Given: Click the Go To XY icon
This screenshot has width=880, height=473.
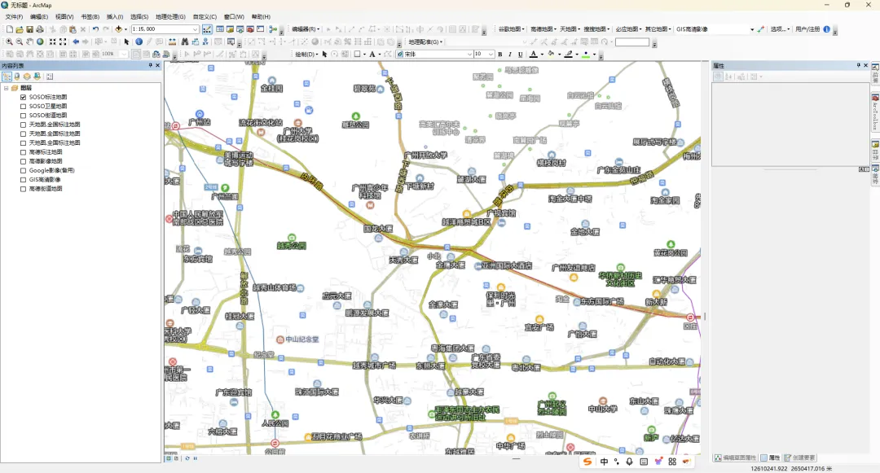Looking at the screenshot, I should 206,42.
